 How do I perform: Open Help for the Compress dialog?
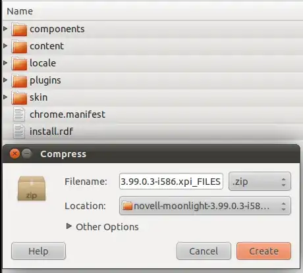(x=38, y=251)
